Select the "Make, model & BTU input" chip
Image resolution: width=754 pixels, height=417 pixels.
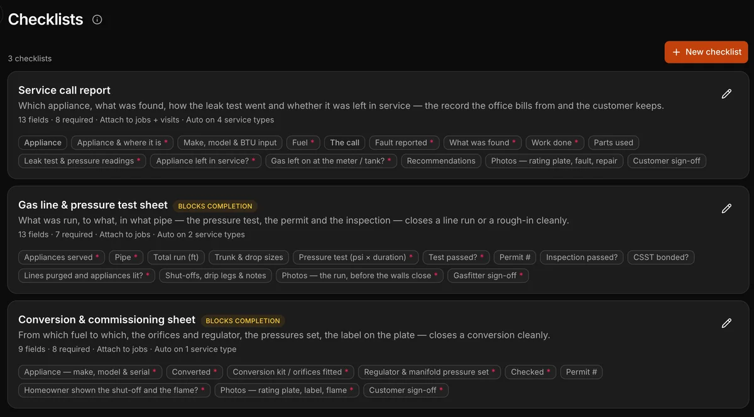(x=230, y=143)
